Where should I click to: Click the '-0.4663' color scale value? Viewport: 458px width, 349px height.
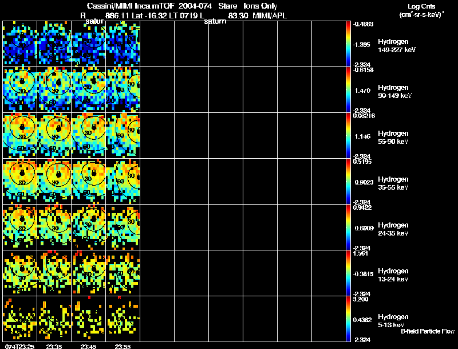pos(363,24)
